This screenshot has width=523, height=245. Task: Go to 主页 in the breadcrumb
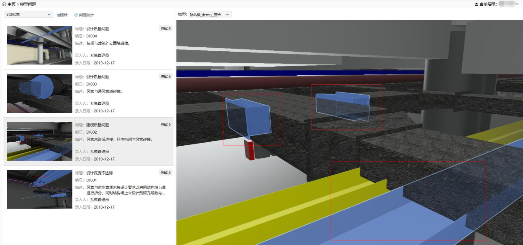[12, 4]
